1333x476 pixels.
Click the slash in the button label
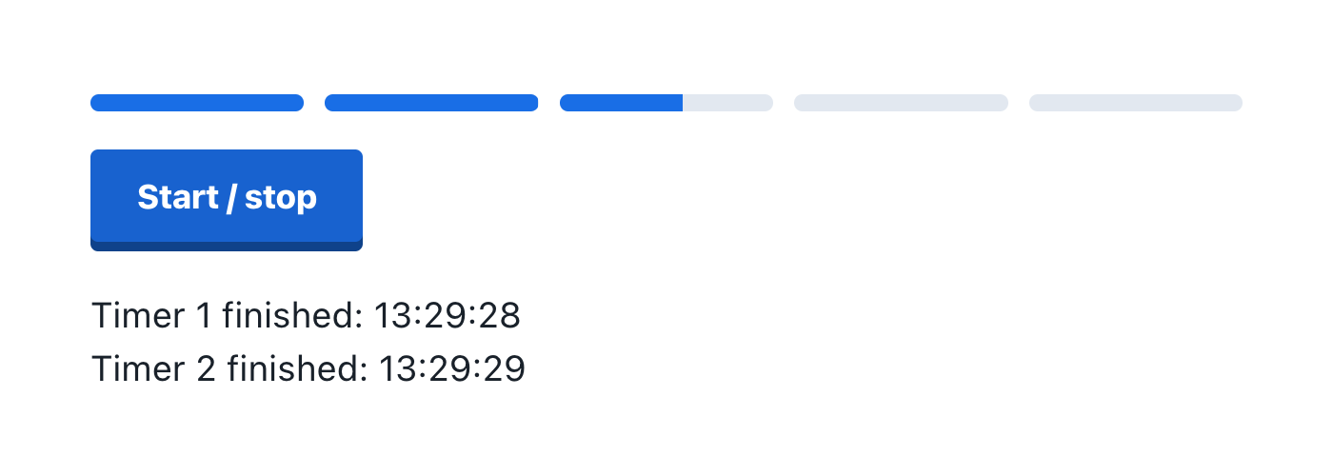(231, 198)
